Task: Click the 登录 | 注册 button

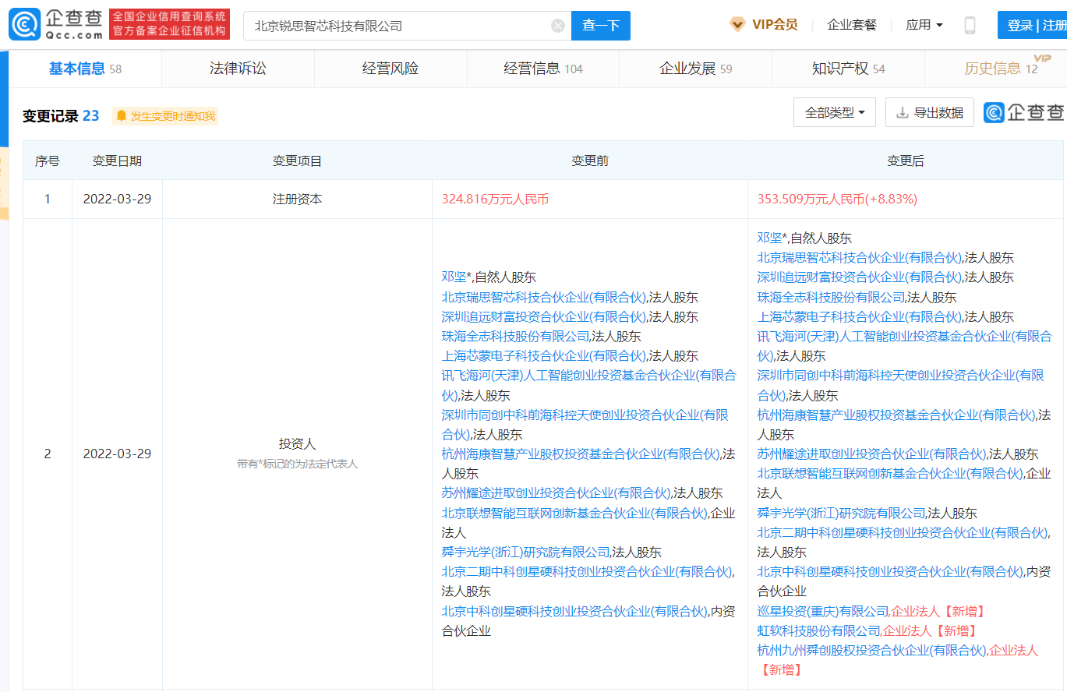Action: tap(1032, 25)
